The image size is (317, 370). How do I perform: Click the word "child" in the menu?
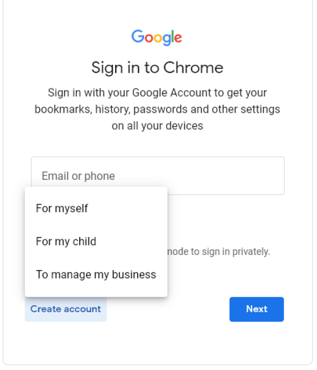84,242
